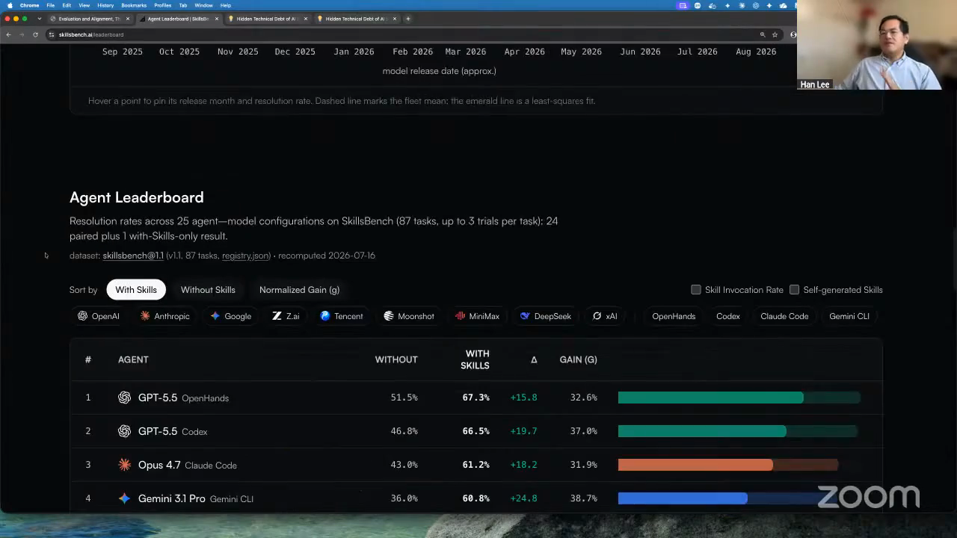Screen dimensions: 957x538
Task: Open the Chrome menu in menu bar
Action: click(29, 5)
